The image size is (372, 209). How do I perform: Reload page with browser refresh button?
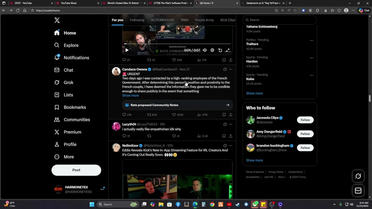click(x=18, y=10)
